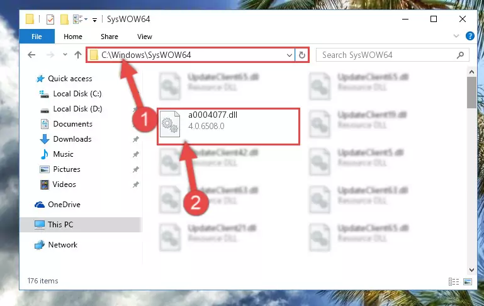The height and width of the screenshot is (306, 484).
Task: Click the pin icon beside Pictures
Action: (135, 169)
